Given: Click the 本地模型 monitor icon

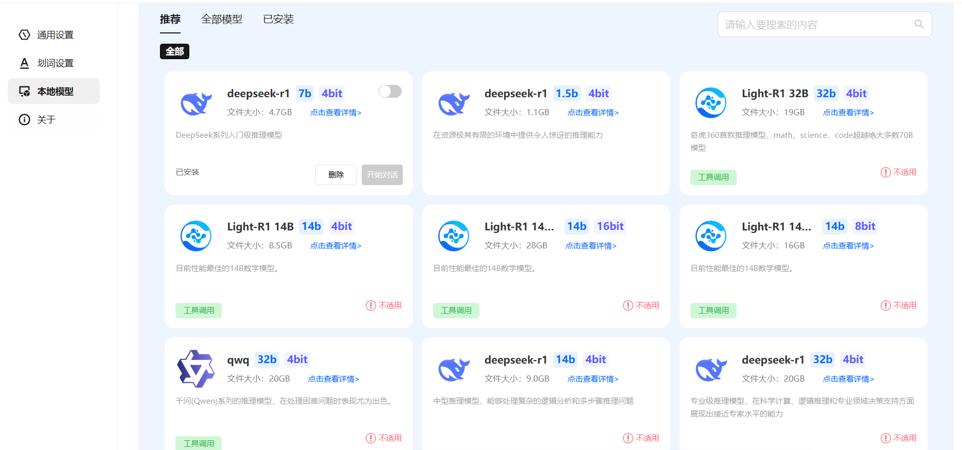Looking at the screenshot, I should click(x=24, y=91).
